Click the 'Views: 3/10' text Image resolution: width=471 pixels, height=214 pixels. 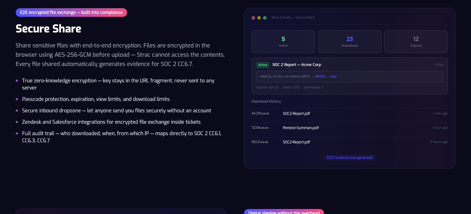291,87
